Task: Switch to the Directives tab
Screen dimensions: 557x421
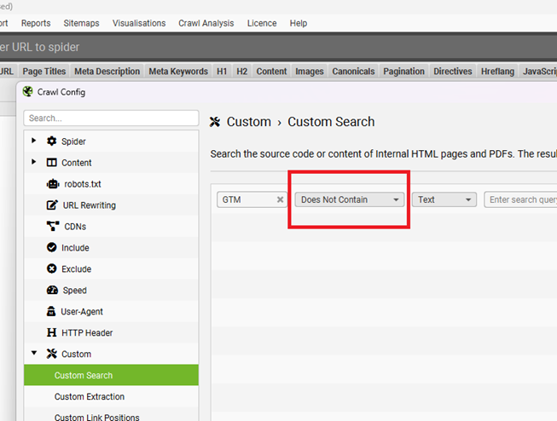Action: [x=453, y=72]
